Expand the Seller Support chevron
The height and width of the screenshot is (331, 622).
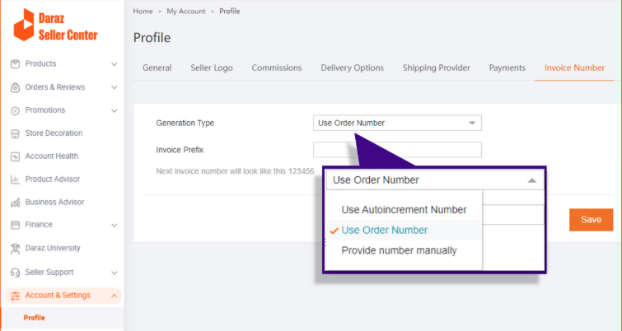click(114, 273)
